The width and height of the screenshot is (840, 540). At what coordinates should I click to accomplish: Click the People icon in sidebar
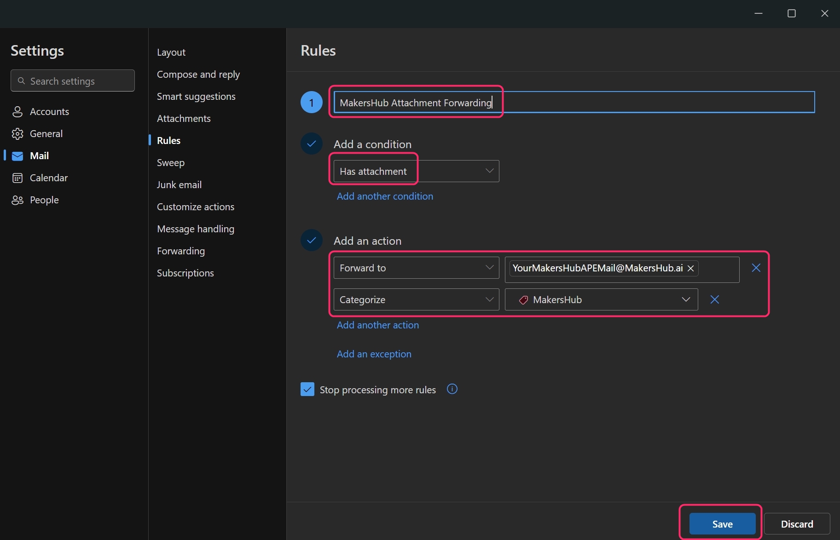[17, 200]
